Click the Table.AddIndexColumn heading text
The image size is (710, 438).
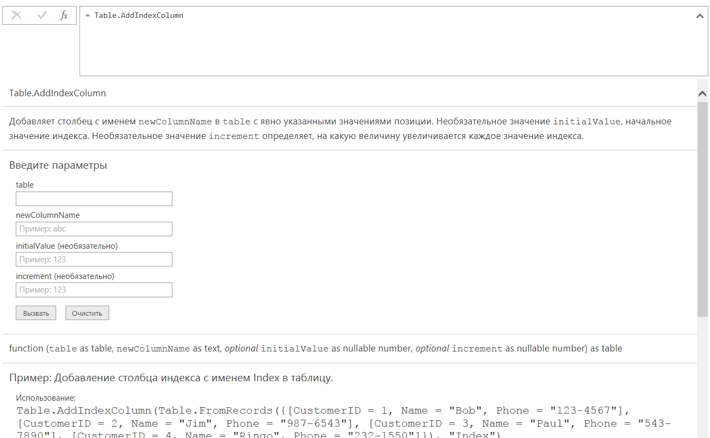(57, 93)
